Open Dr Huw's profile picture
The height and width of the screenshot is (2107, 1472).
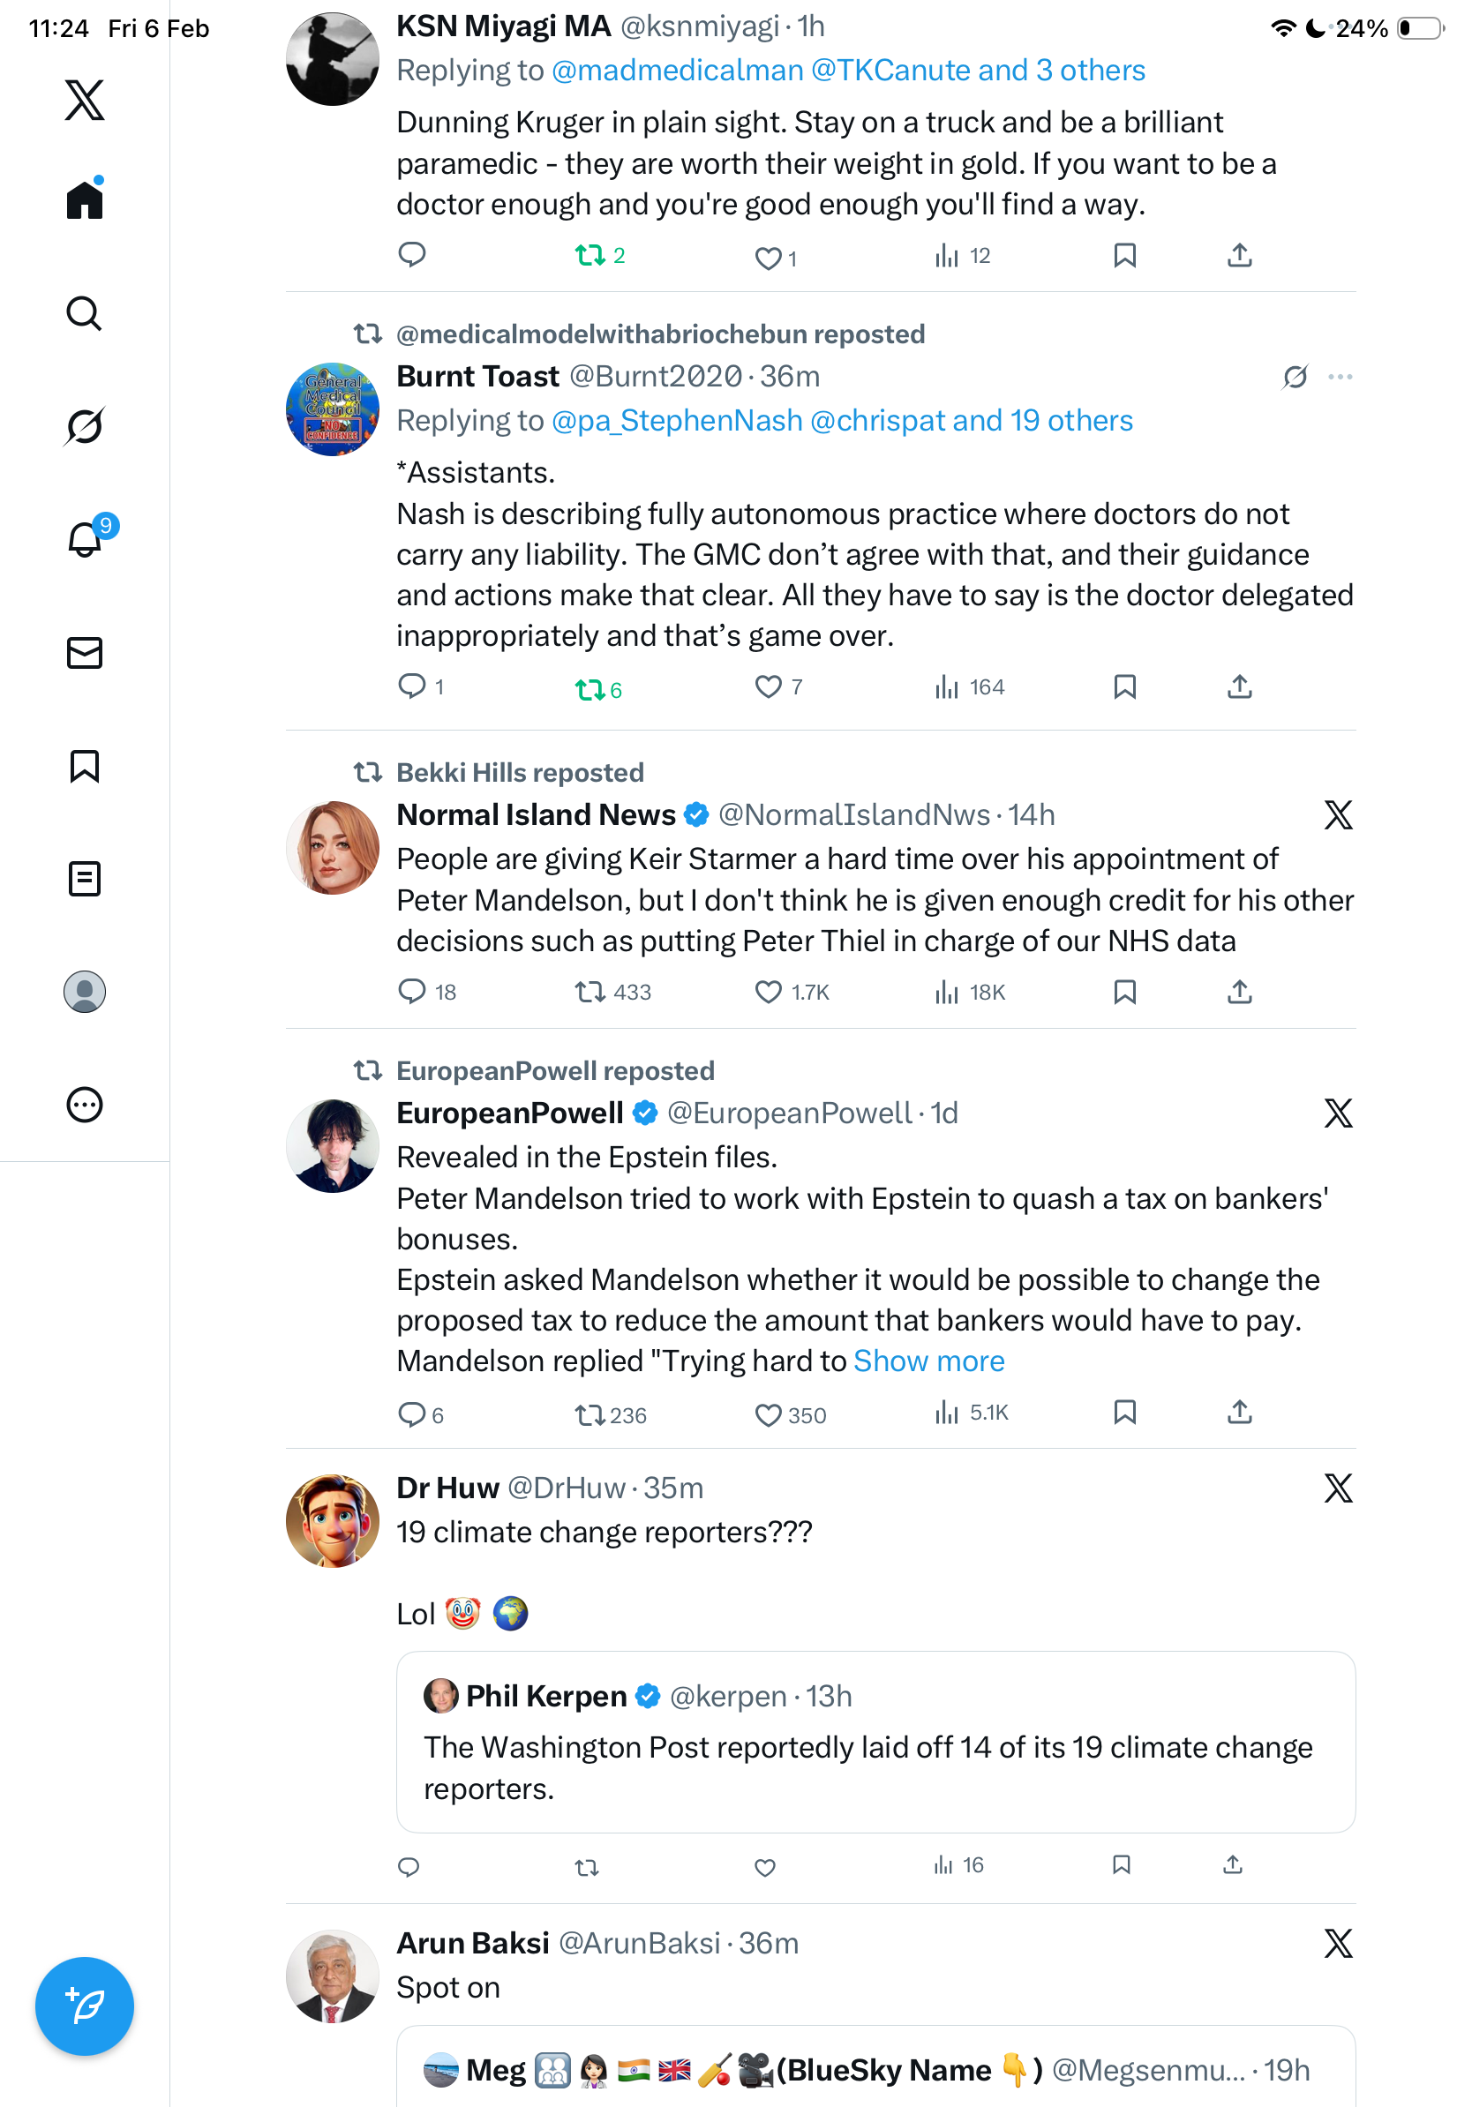(x=332, y=1520)
